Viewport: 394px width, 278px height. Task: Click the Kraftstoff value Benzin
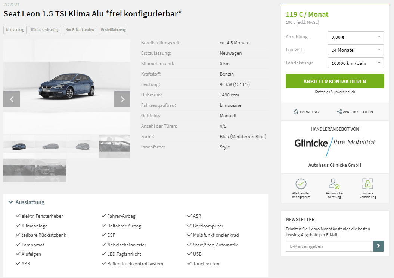[x=227, y=74]
